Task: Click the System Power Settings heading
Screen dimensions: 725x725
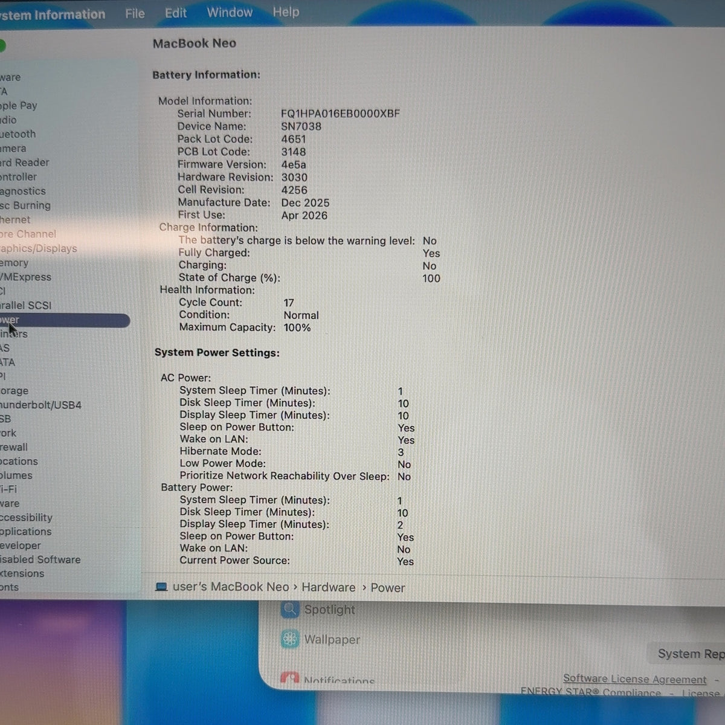Action: (x=217, y=353)
